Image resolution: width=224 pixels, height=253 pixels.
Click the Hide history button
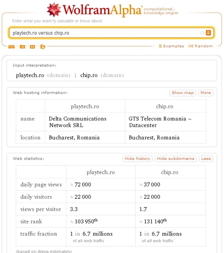[137, 159]
